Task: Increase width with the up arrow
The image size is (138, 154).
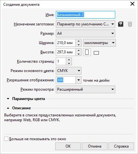Action: click(79, 41)
